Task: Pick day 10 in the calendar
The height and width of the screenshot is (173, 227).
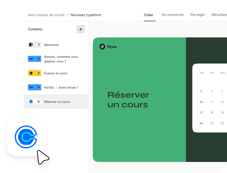Action: (x=201, y=102)
